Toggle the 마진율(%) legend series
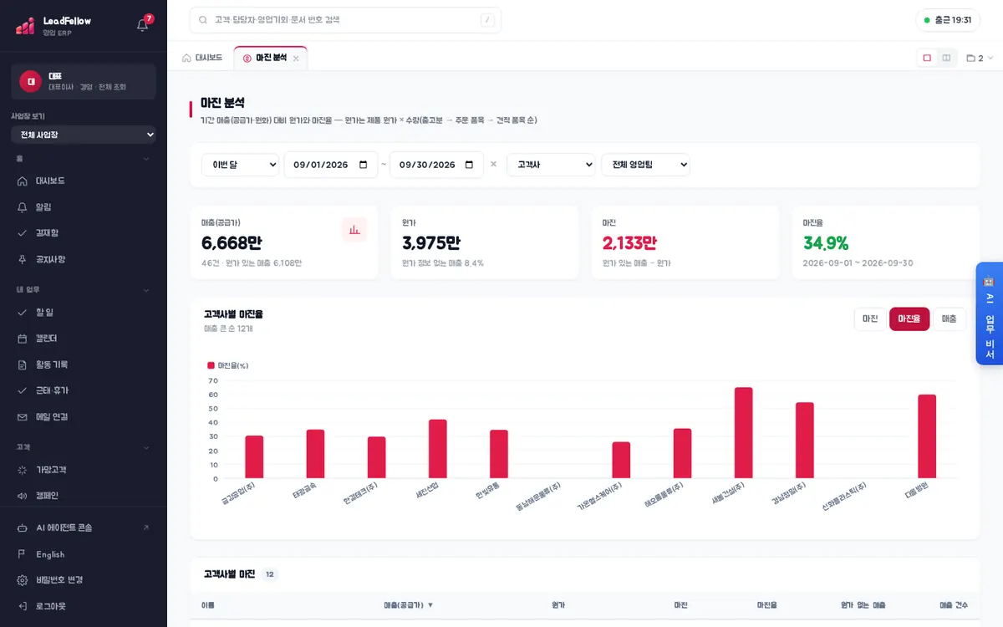The image size is (1003, 627). [x=228, y=365]
